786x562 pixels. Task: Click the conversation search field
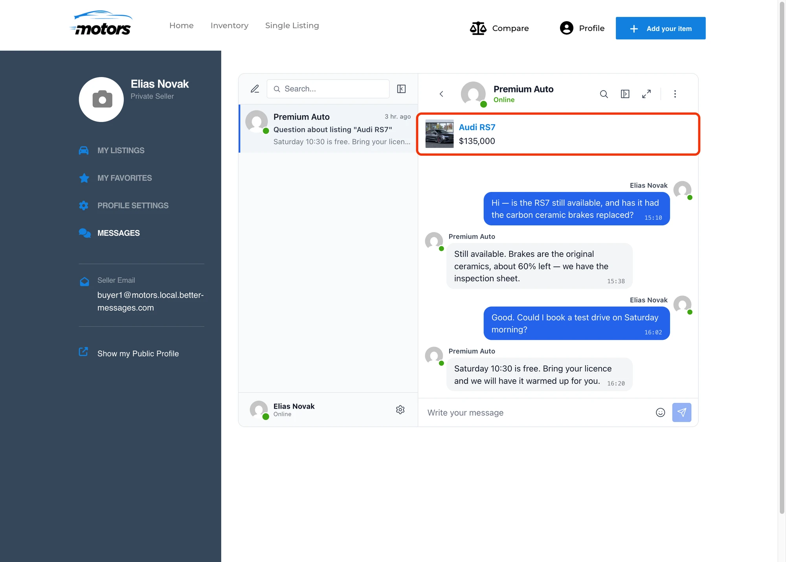(328, 89)
